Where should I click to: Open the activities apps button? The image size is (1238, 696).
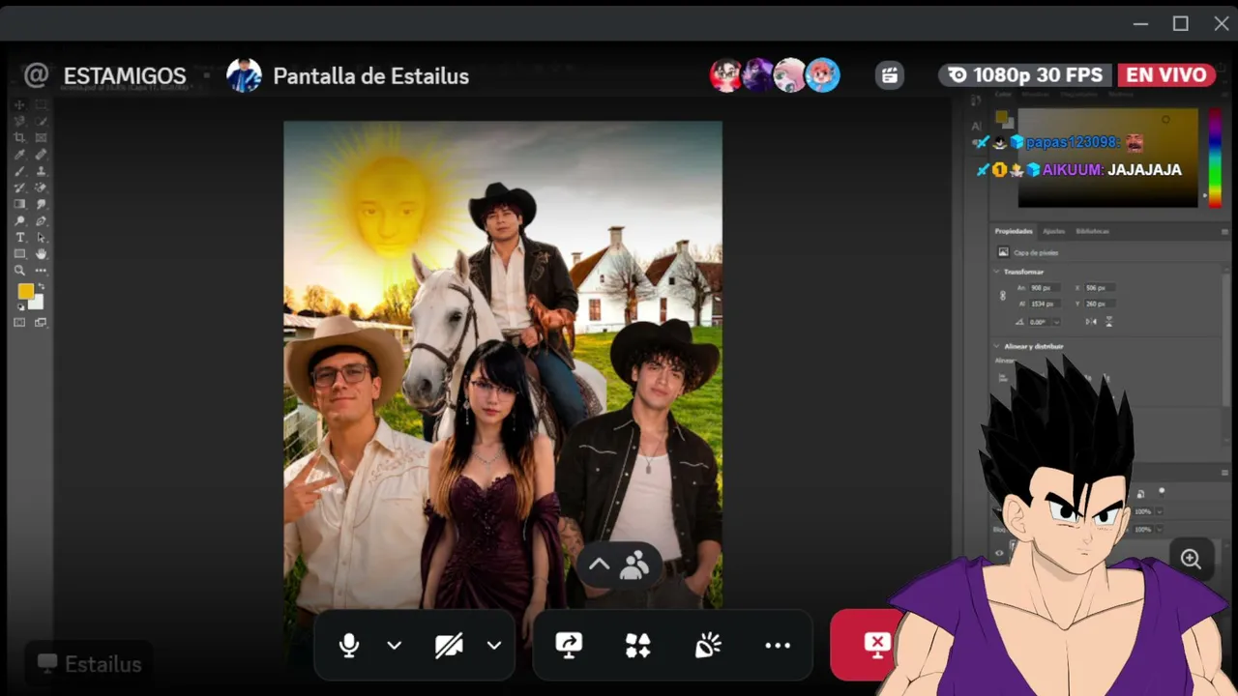tap(638, 646)
